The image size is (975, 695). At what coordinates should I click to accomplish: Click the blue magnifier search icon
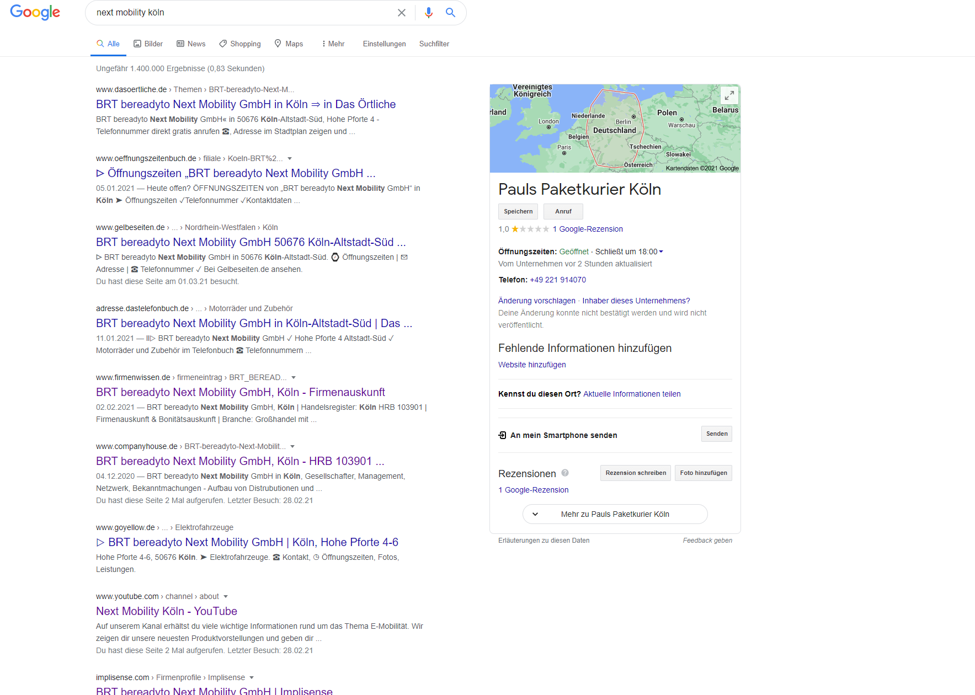[450, 13]
